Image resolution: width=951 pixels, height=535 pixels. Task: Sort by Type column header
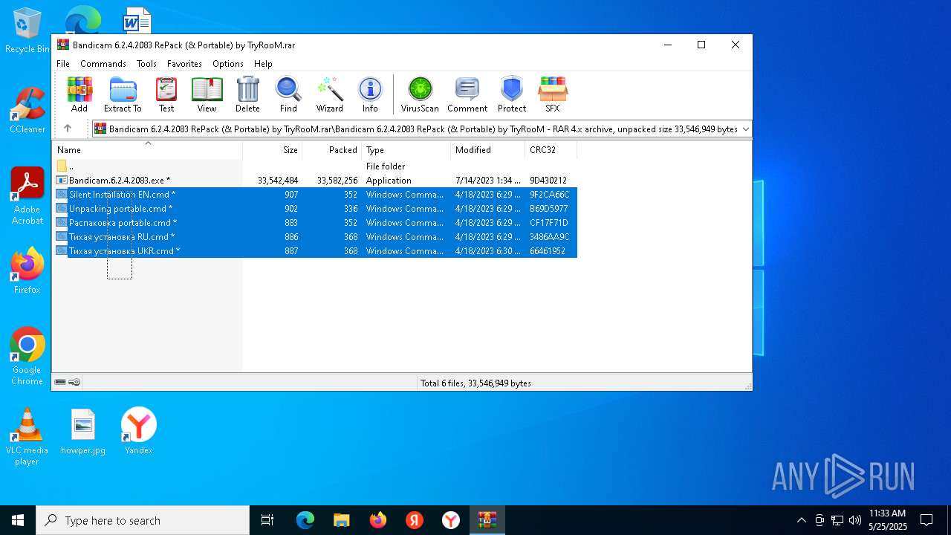[x=406, y=150]
